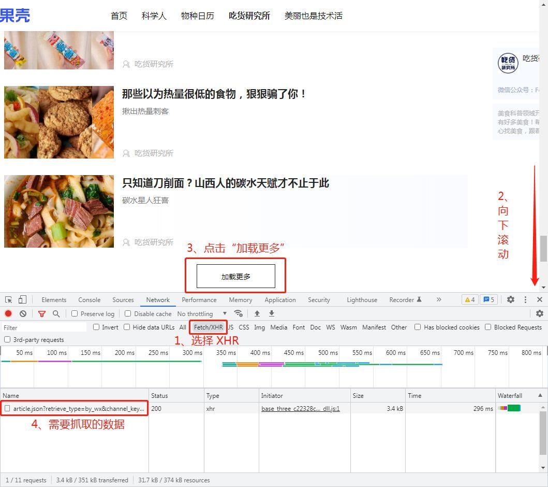The width and height of the screenshot is (548, 487).
Task: Import a HAR file
Action: pyautogui.click(x=257, y=313)
